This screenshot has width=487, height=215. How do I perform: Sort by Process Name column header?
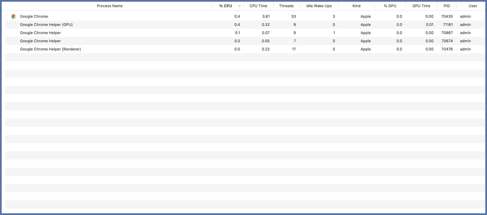point(110,6)
